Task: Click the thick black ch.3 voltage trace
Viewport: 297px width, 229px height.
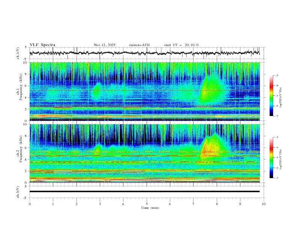Action: coord(144,192)
